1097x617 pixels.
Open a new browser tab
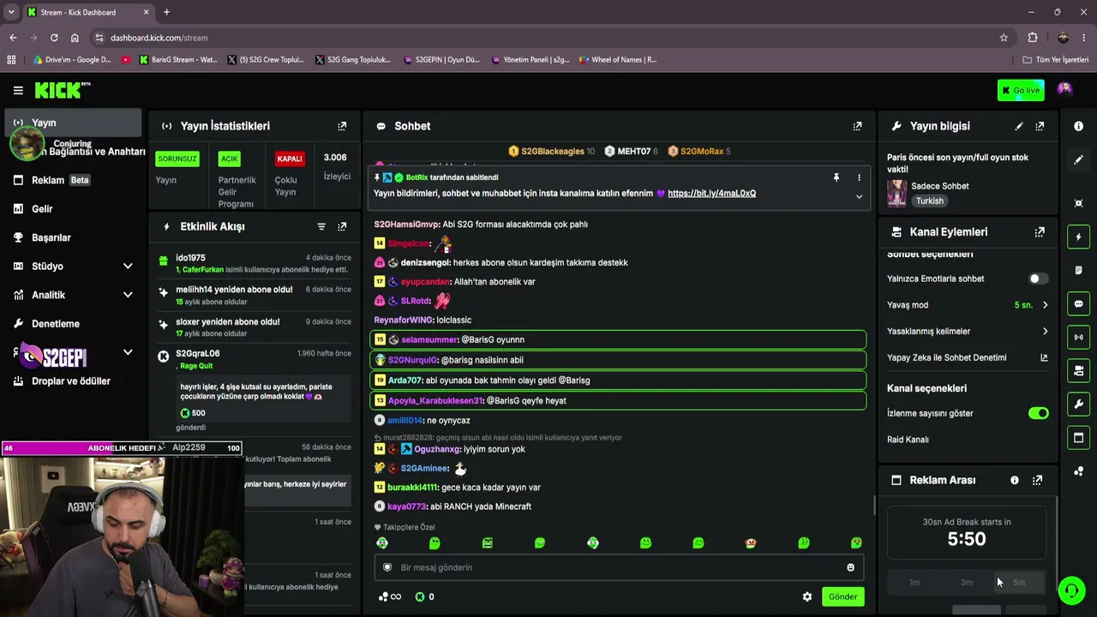pyautogui.click(x=166, y=12)
